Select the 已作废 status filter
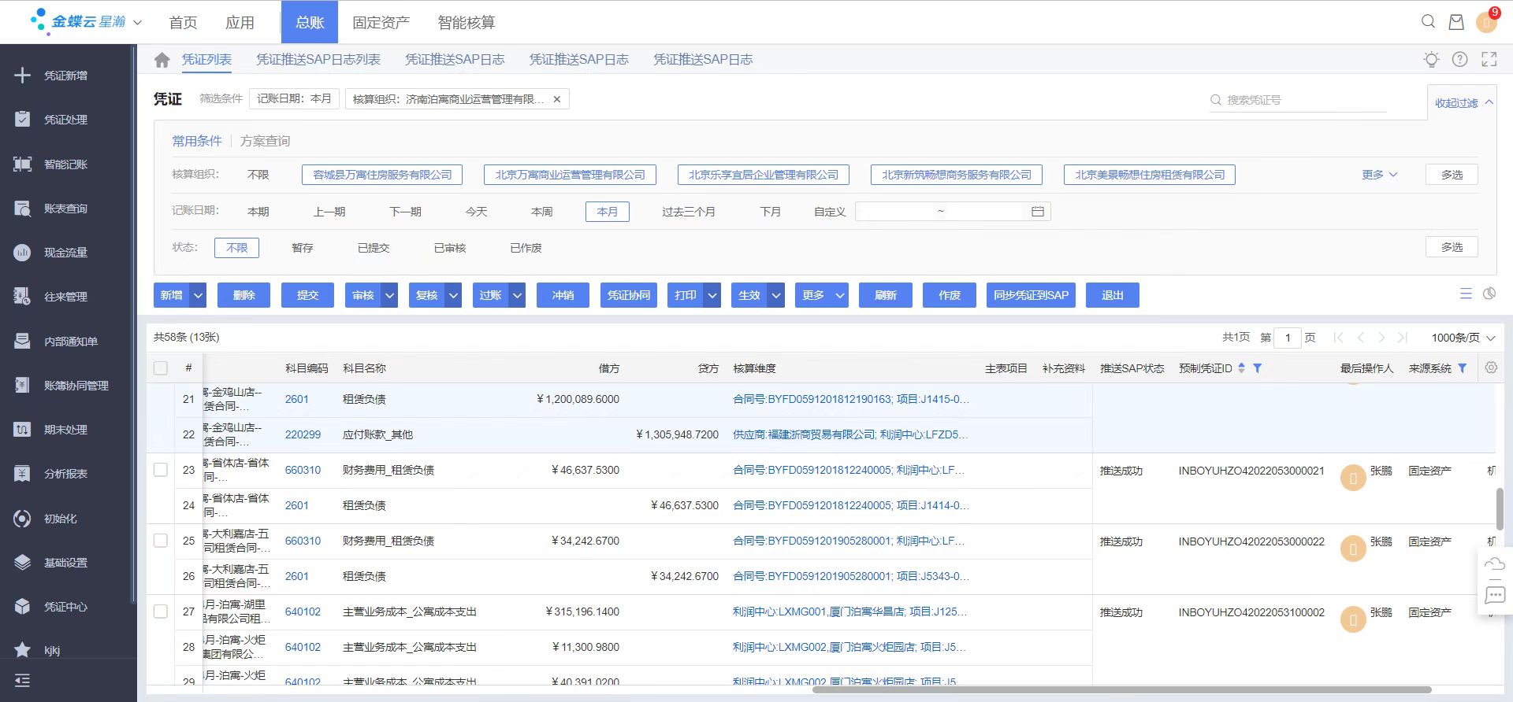Screen dimensions: 1513x702 pos(526,248)
